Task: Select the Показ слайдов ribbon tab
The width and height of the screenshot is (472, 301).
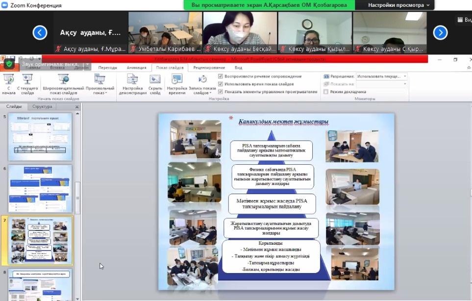Action: coord(170,68)
